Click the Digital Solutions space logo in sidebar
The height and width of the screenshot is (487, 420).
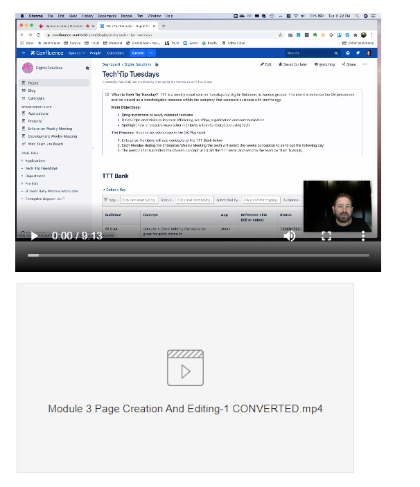[28, 68]
